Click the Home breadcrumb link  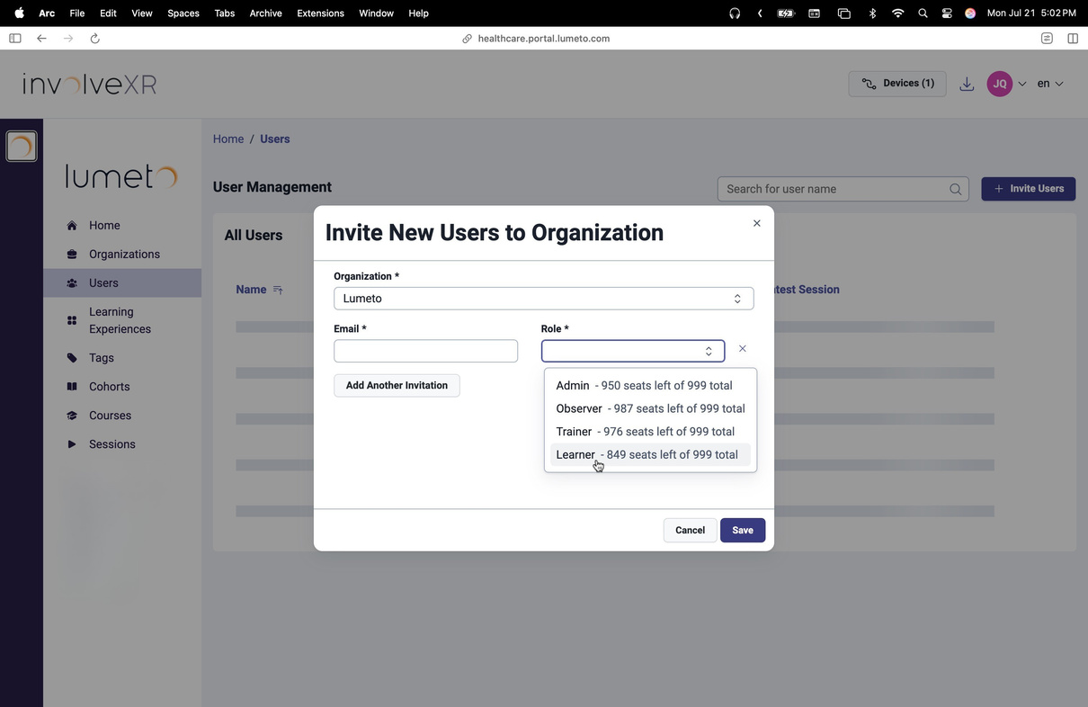pos(228,139)
